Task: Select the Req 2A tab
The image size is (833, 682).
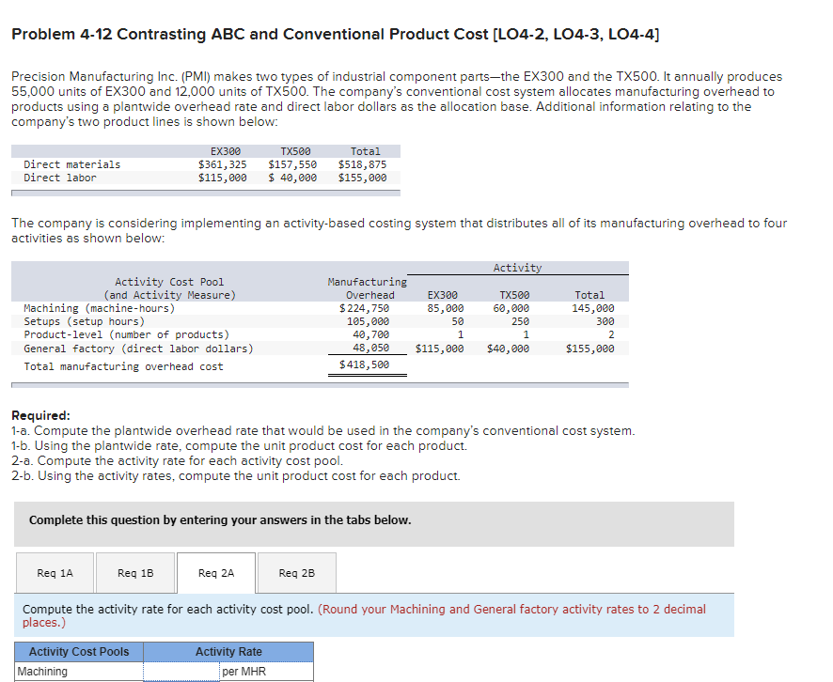Action: tap(215, 572)
